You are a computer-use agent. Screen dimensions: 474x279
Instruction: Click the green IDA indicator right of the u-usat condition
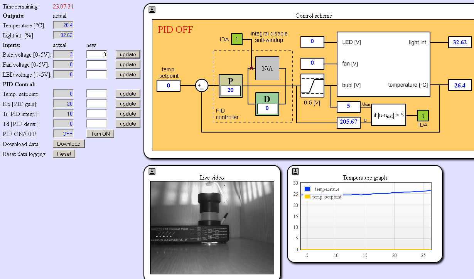[423, 116]
